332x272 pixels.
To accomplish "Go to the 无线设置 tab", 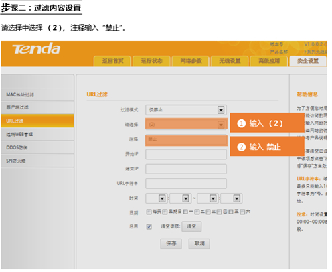I will [x=230, y=61].
